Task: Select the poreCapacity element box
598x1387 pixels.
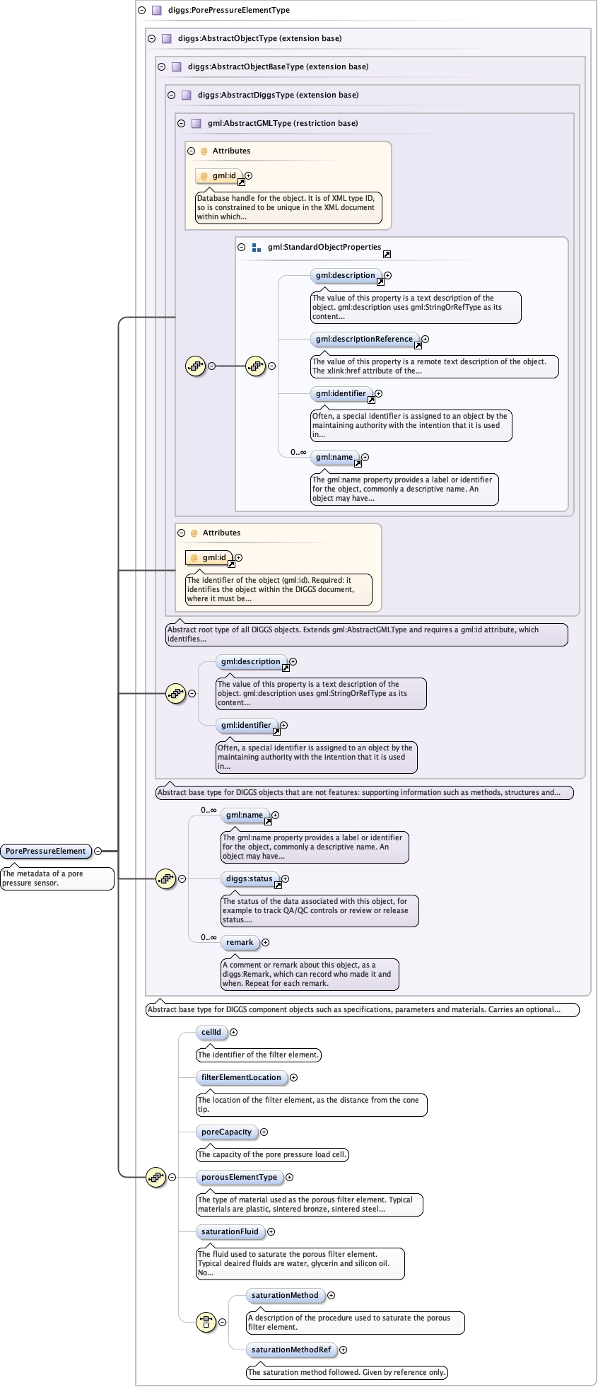Action: 227,1132
